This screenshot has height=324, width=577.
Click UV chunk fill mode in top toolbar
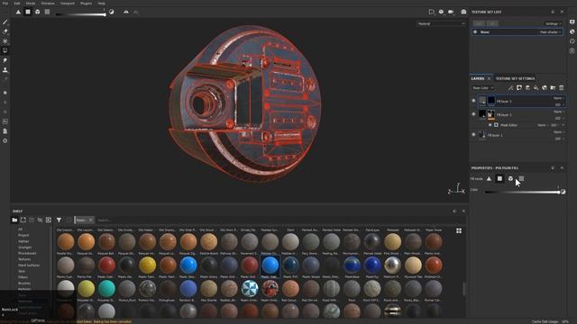[47, 12]
